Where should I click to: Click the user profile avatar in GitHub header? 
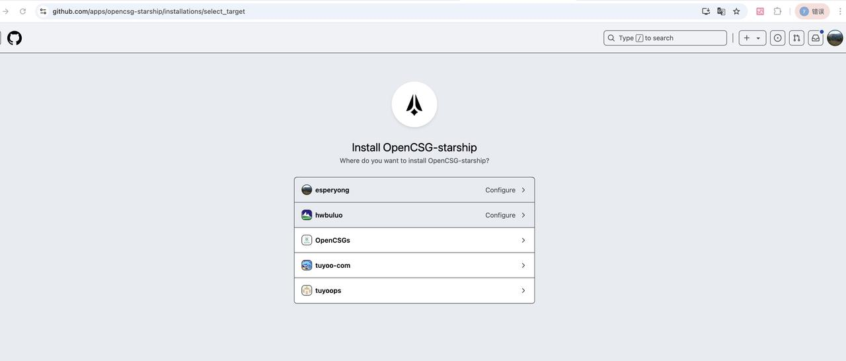(835, 38)
